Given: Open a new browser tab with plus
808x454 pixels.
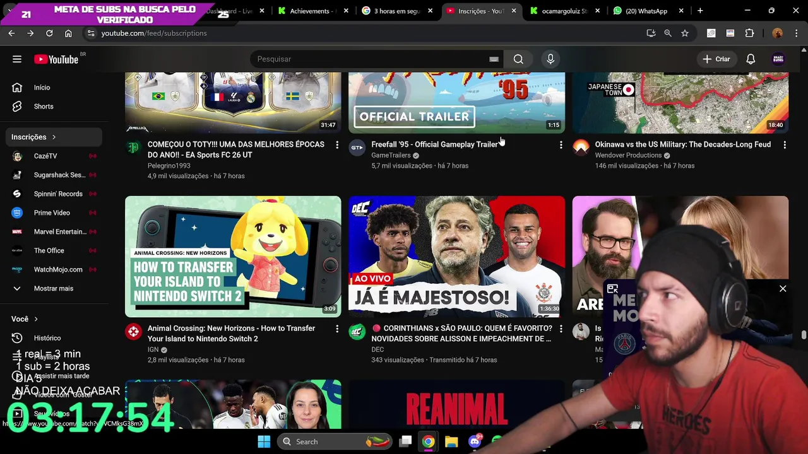Looking at the screenshot, I should click(x=700, y=11).
